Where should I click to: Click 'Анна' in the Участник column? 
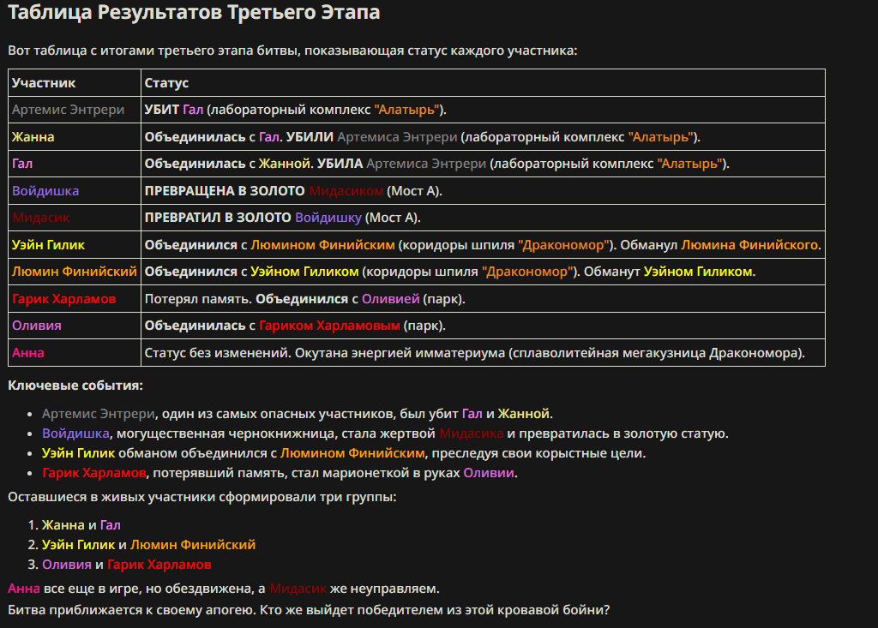tap(28, 353)
